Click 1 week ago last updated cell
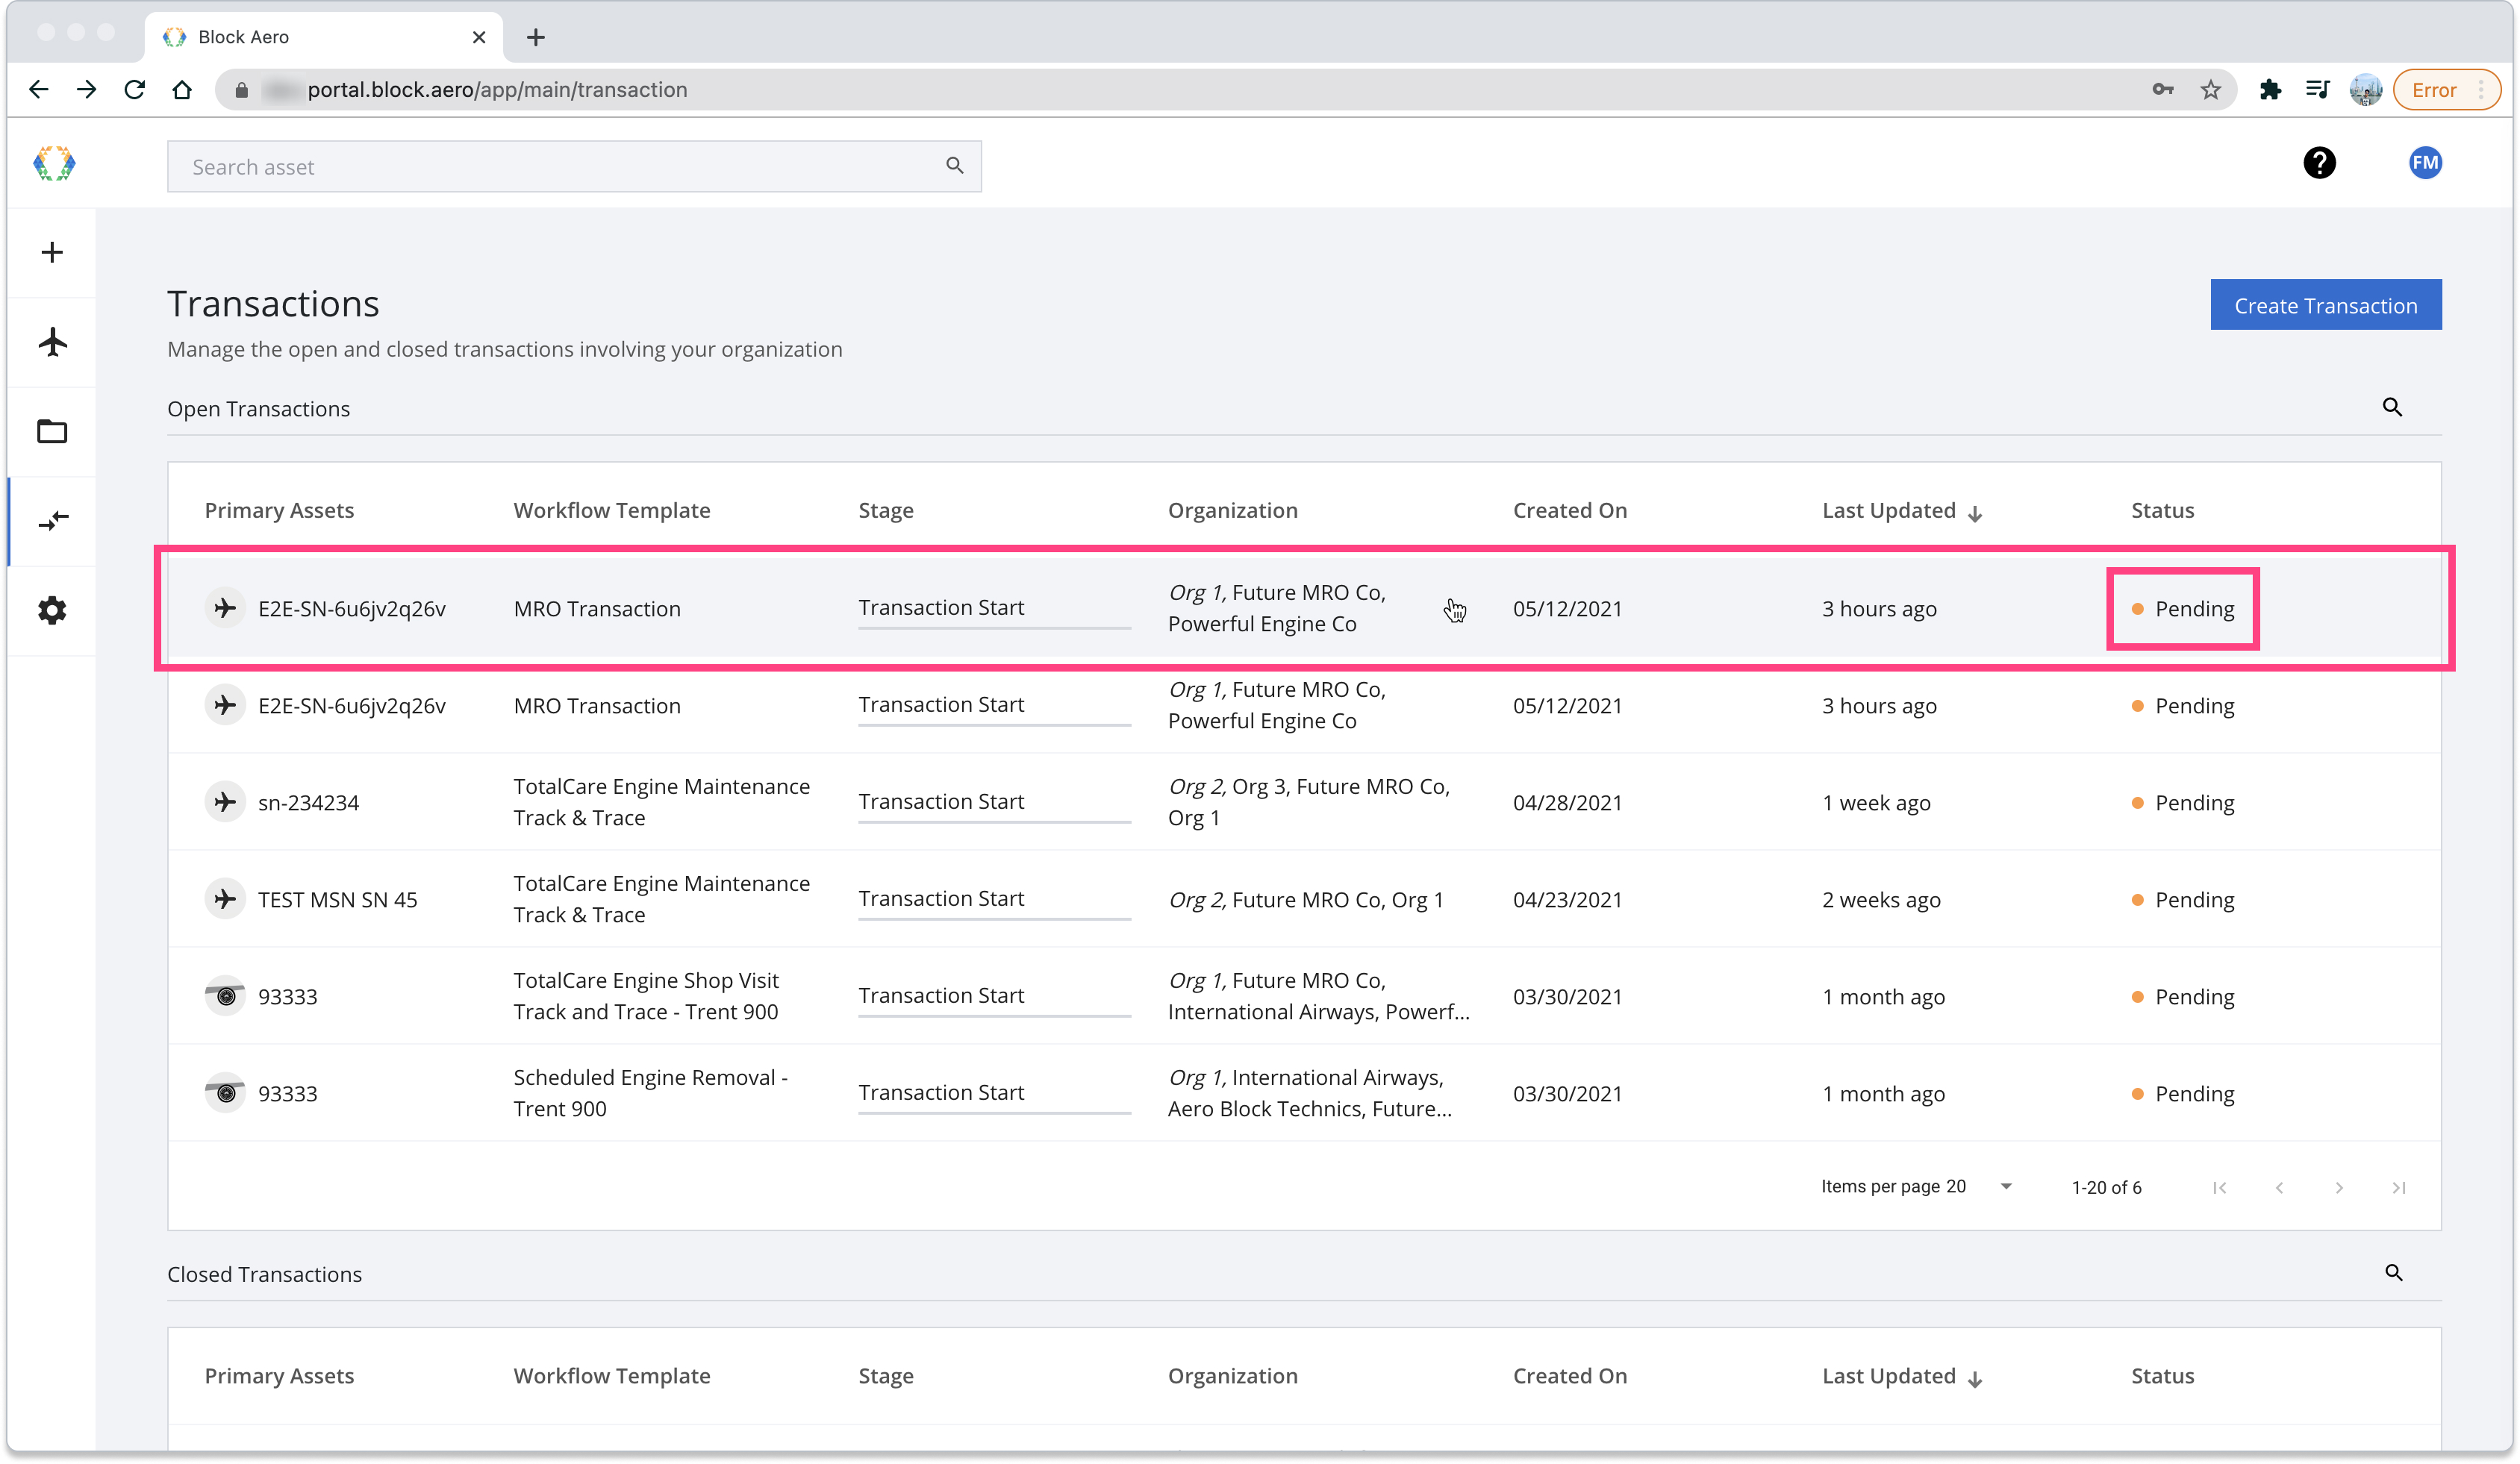Image resolution: width=2520 pixels, height=1464 pixels. [x=1876, y=802]
